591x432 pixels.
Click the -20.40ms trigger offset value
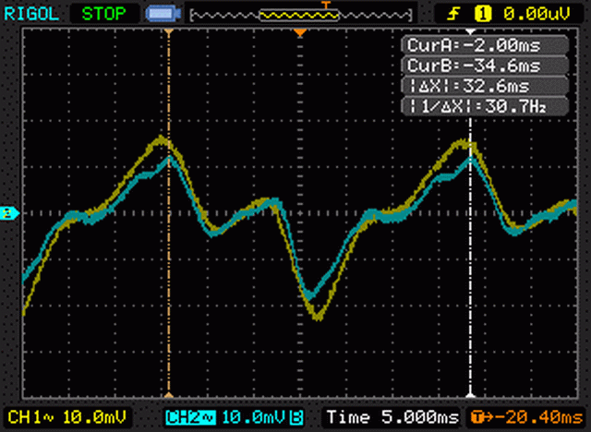click(x=539, y=417)
